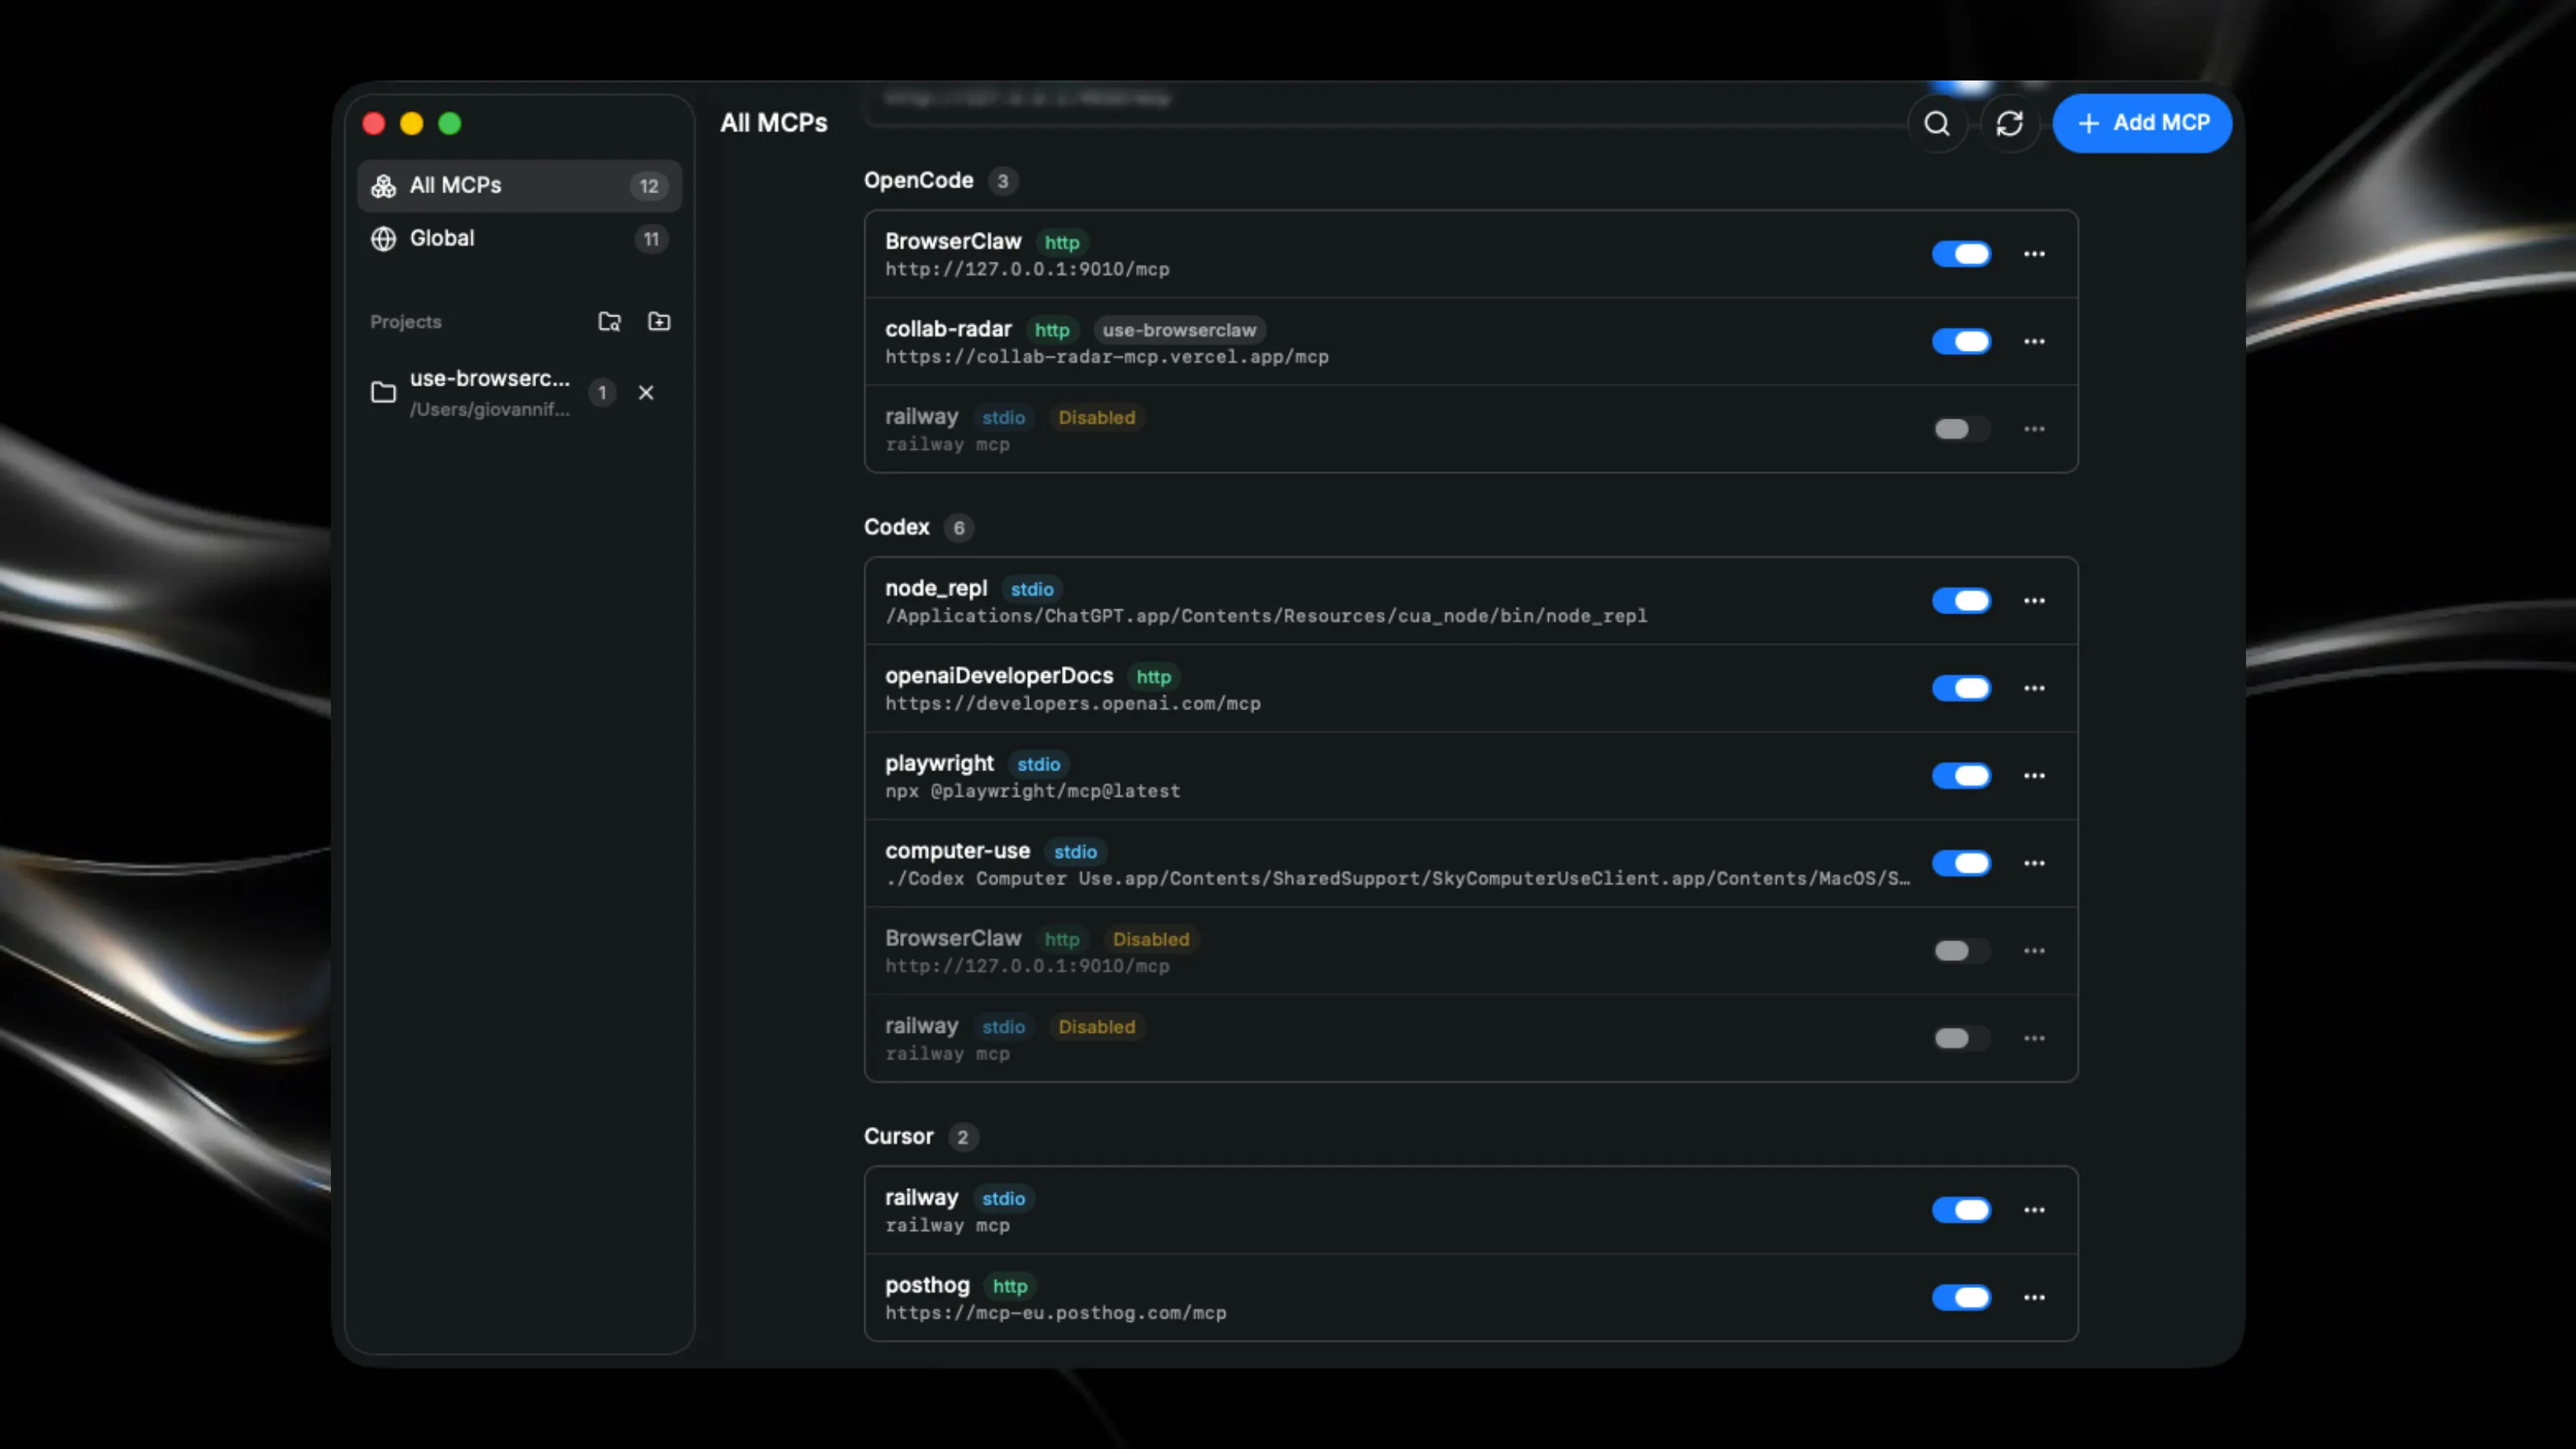Click the add-folder icon next to Projects
Viewport: 2576px width, 1449px height.
point(659,321)
